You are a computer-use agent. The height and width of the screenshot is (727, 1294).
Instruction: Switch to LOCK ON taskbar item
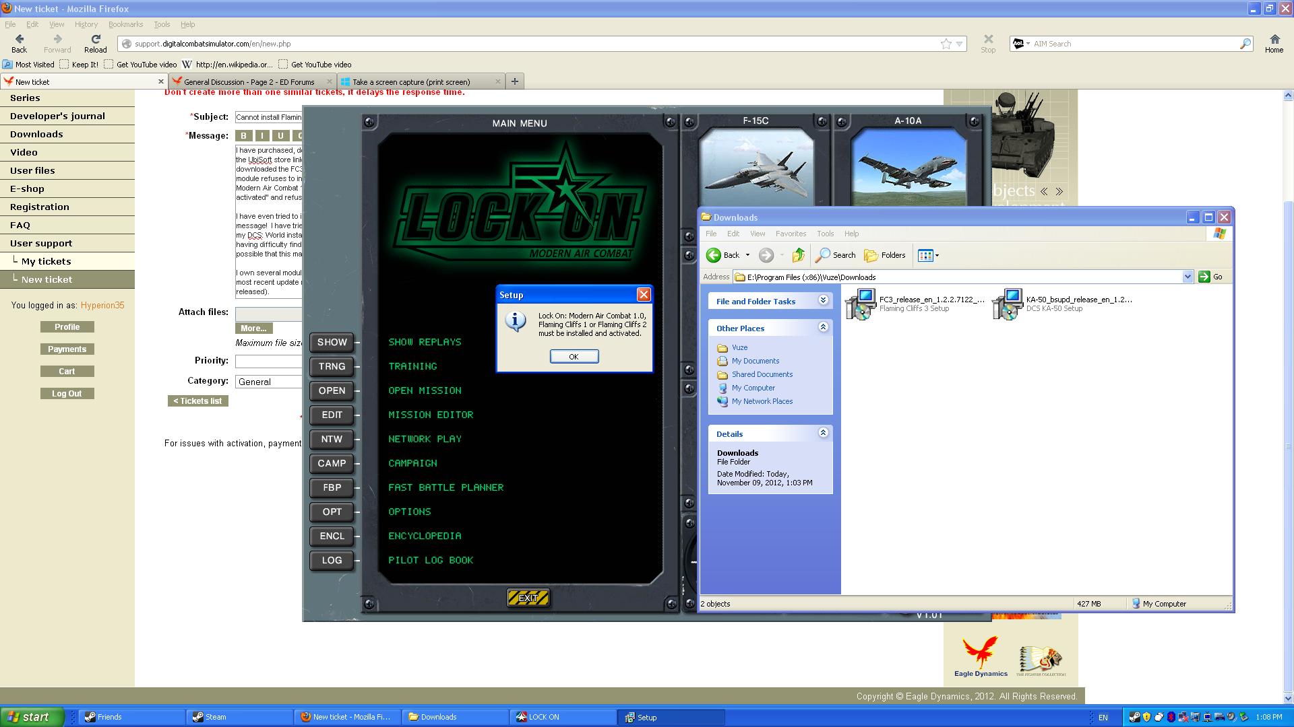click(x=563, y=717)
